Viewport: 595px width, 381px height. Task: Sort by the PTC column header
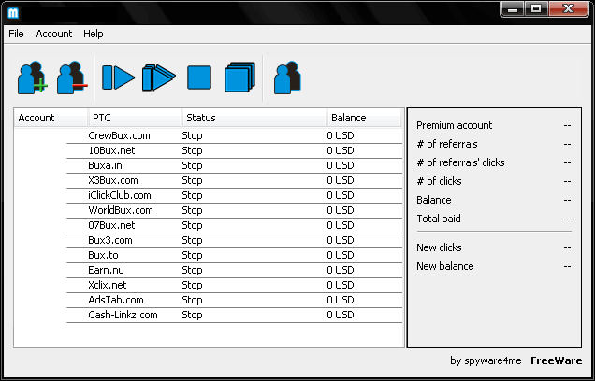tap(135, 118)
